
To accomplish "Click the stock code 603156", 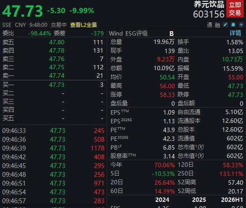I will click(209, 14).
